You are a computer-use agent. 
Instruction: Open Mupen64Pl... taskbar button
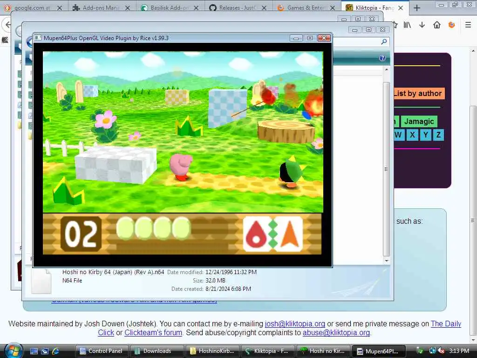point(379,351)
